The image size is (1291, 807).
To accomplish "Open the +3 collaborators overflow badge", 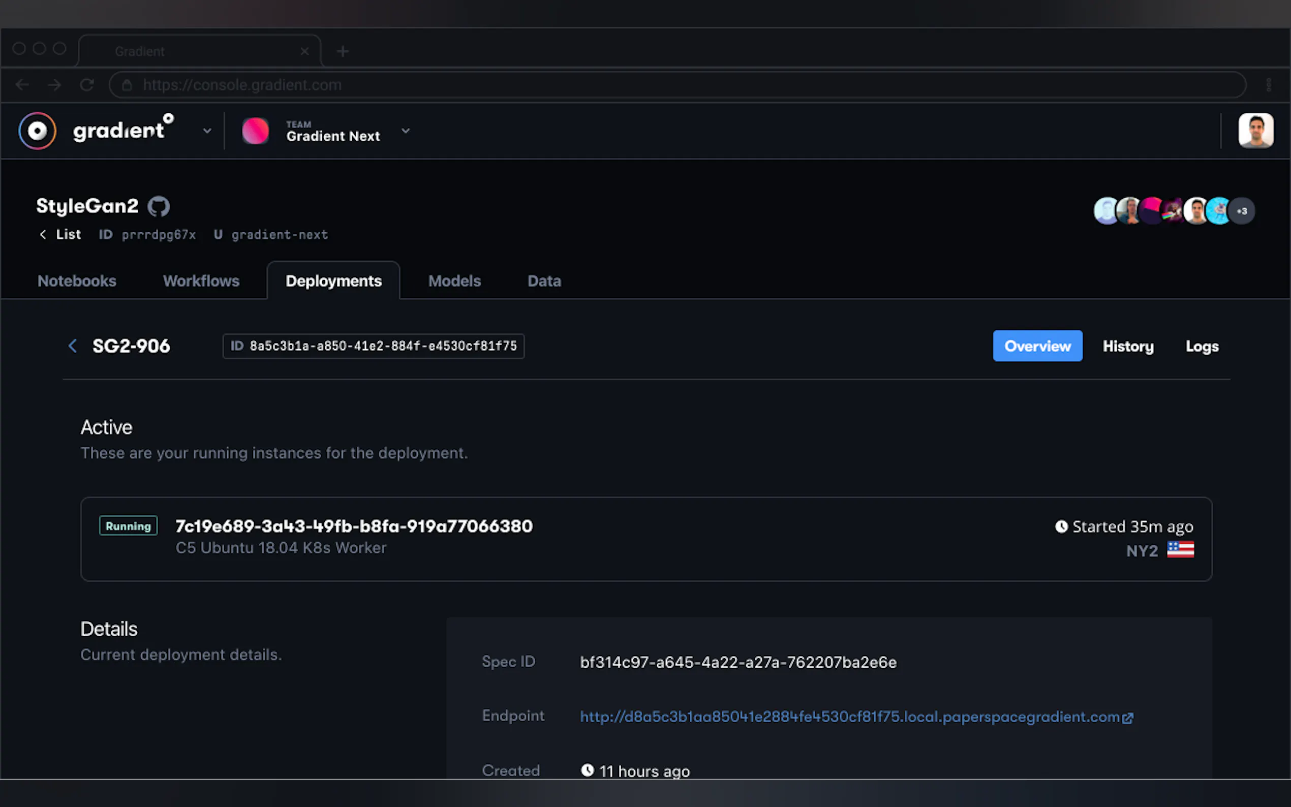I will (x=1241, y=211).
